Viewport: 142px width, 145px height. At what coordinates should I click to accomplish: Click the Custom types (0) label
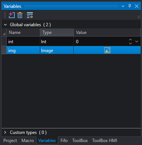[x=28, y=132]
